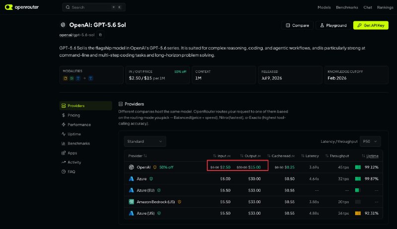Open Benchmarks in top navigation

pos(347,7)
